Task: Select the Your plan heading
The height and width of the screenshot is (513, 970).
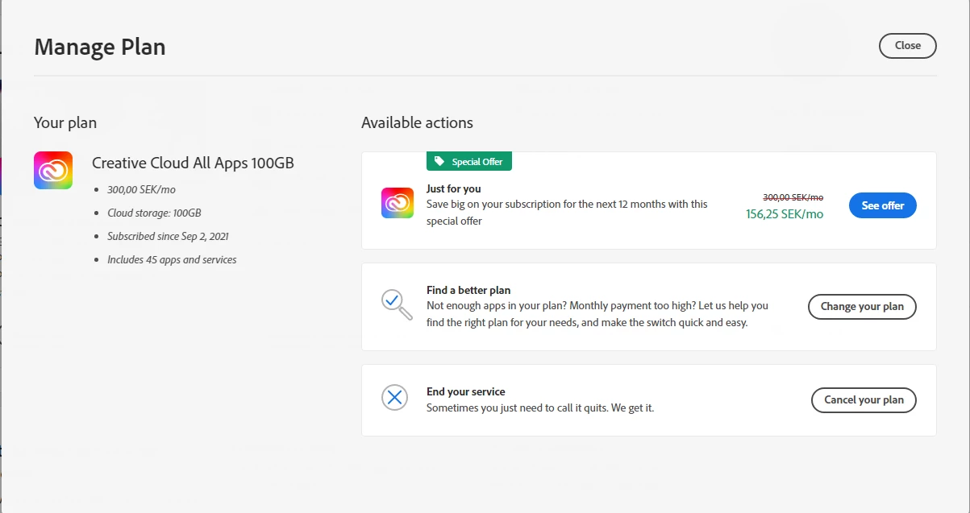Action: (x=65, y=123)
